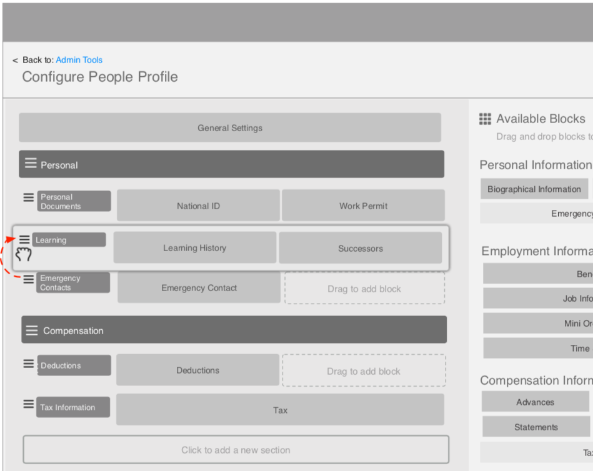The height and width of the screenshot is (471, 593).
Task: Click the Learning block's drag handle icon
Action: pyautogui.click(x=25, y=238)
